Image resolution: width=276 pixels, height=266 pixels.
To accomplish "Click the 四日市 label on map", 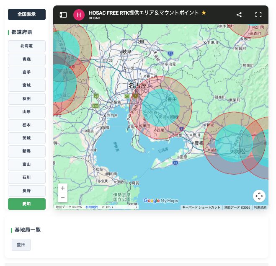I will tap(112, 116).
